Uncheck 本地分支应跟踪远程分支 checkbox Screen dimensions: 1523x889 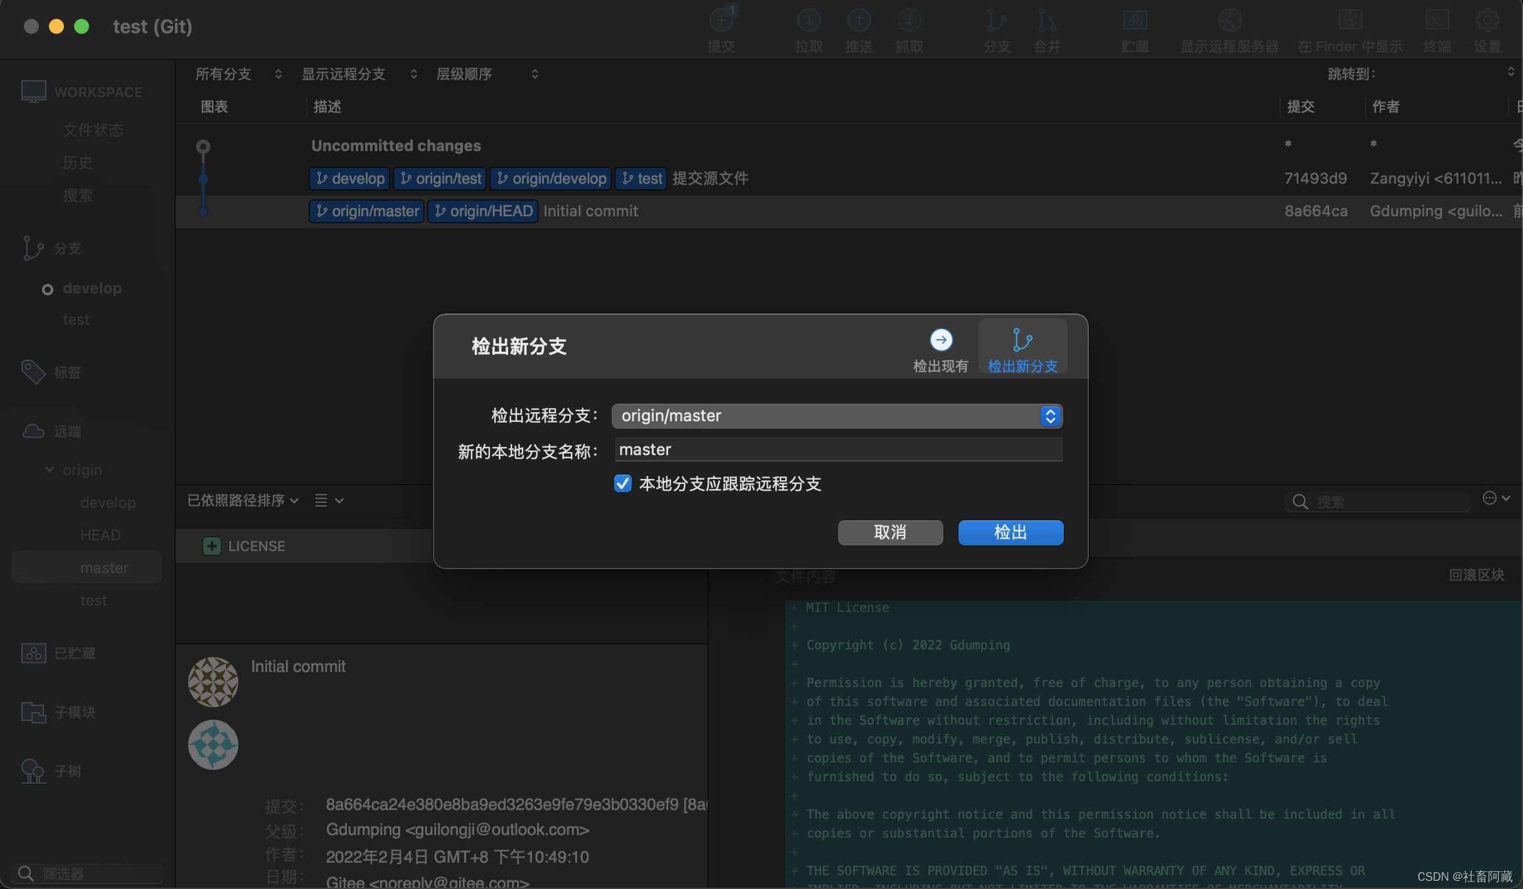tap(622, 483)
